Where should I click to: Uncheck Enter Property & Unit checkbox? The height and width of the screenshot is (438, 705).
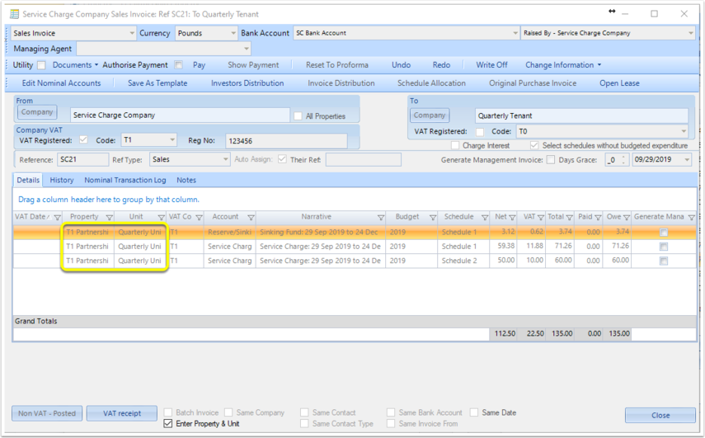point(168,424)
